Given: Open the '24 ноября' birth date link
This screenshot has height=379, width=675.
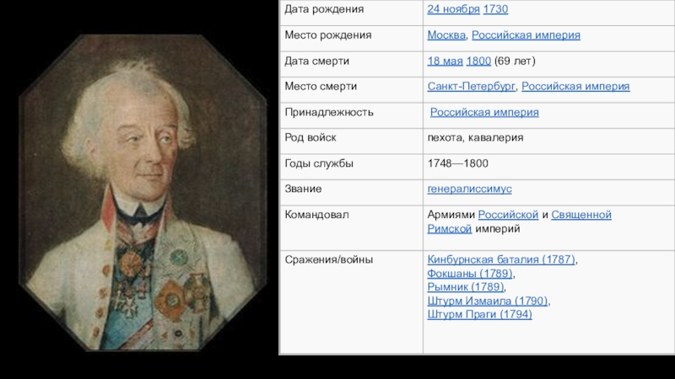Looking at the screenshot, I should (x=453, y=9).
